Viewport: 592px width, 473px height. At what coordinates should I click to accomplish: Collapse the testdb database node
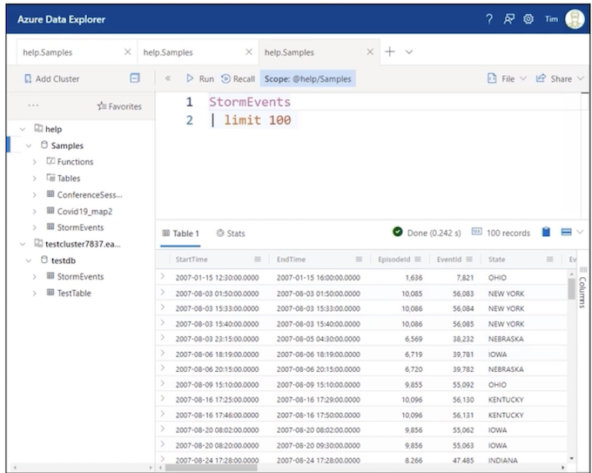(29, 260)
